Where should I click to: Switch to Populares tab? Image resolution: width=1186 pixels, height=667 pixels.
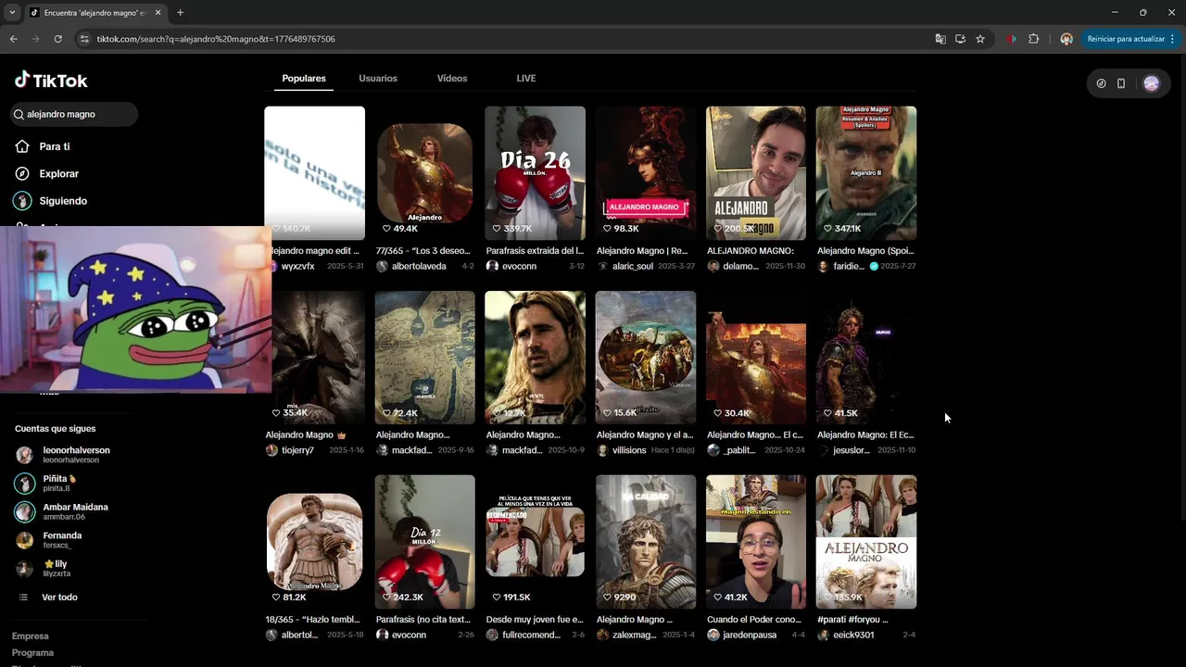tap(304, 79)
